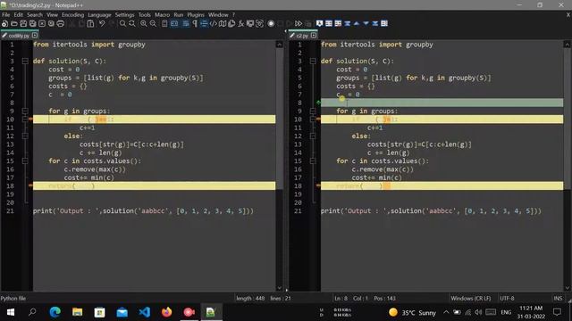Click the Folder as Workspace icon
This screenshot has width=572, height=321.
click(x=250, y=24)
